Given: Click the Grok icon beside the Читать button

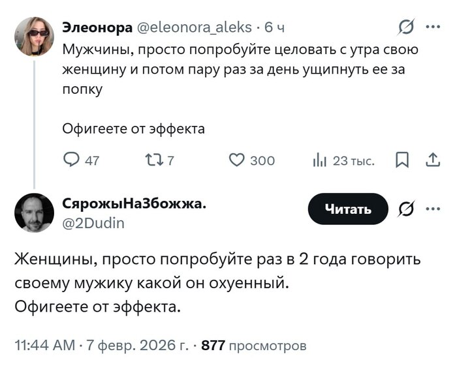Looking at the screenshot, I should 406,209.
